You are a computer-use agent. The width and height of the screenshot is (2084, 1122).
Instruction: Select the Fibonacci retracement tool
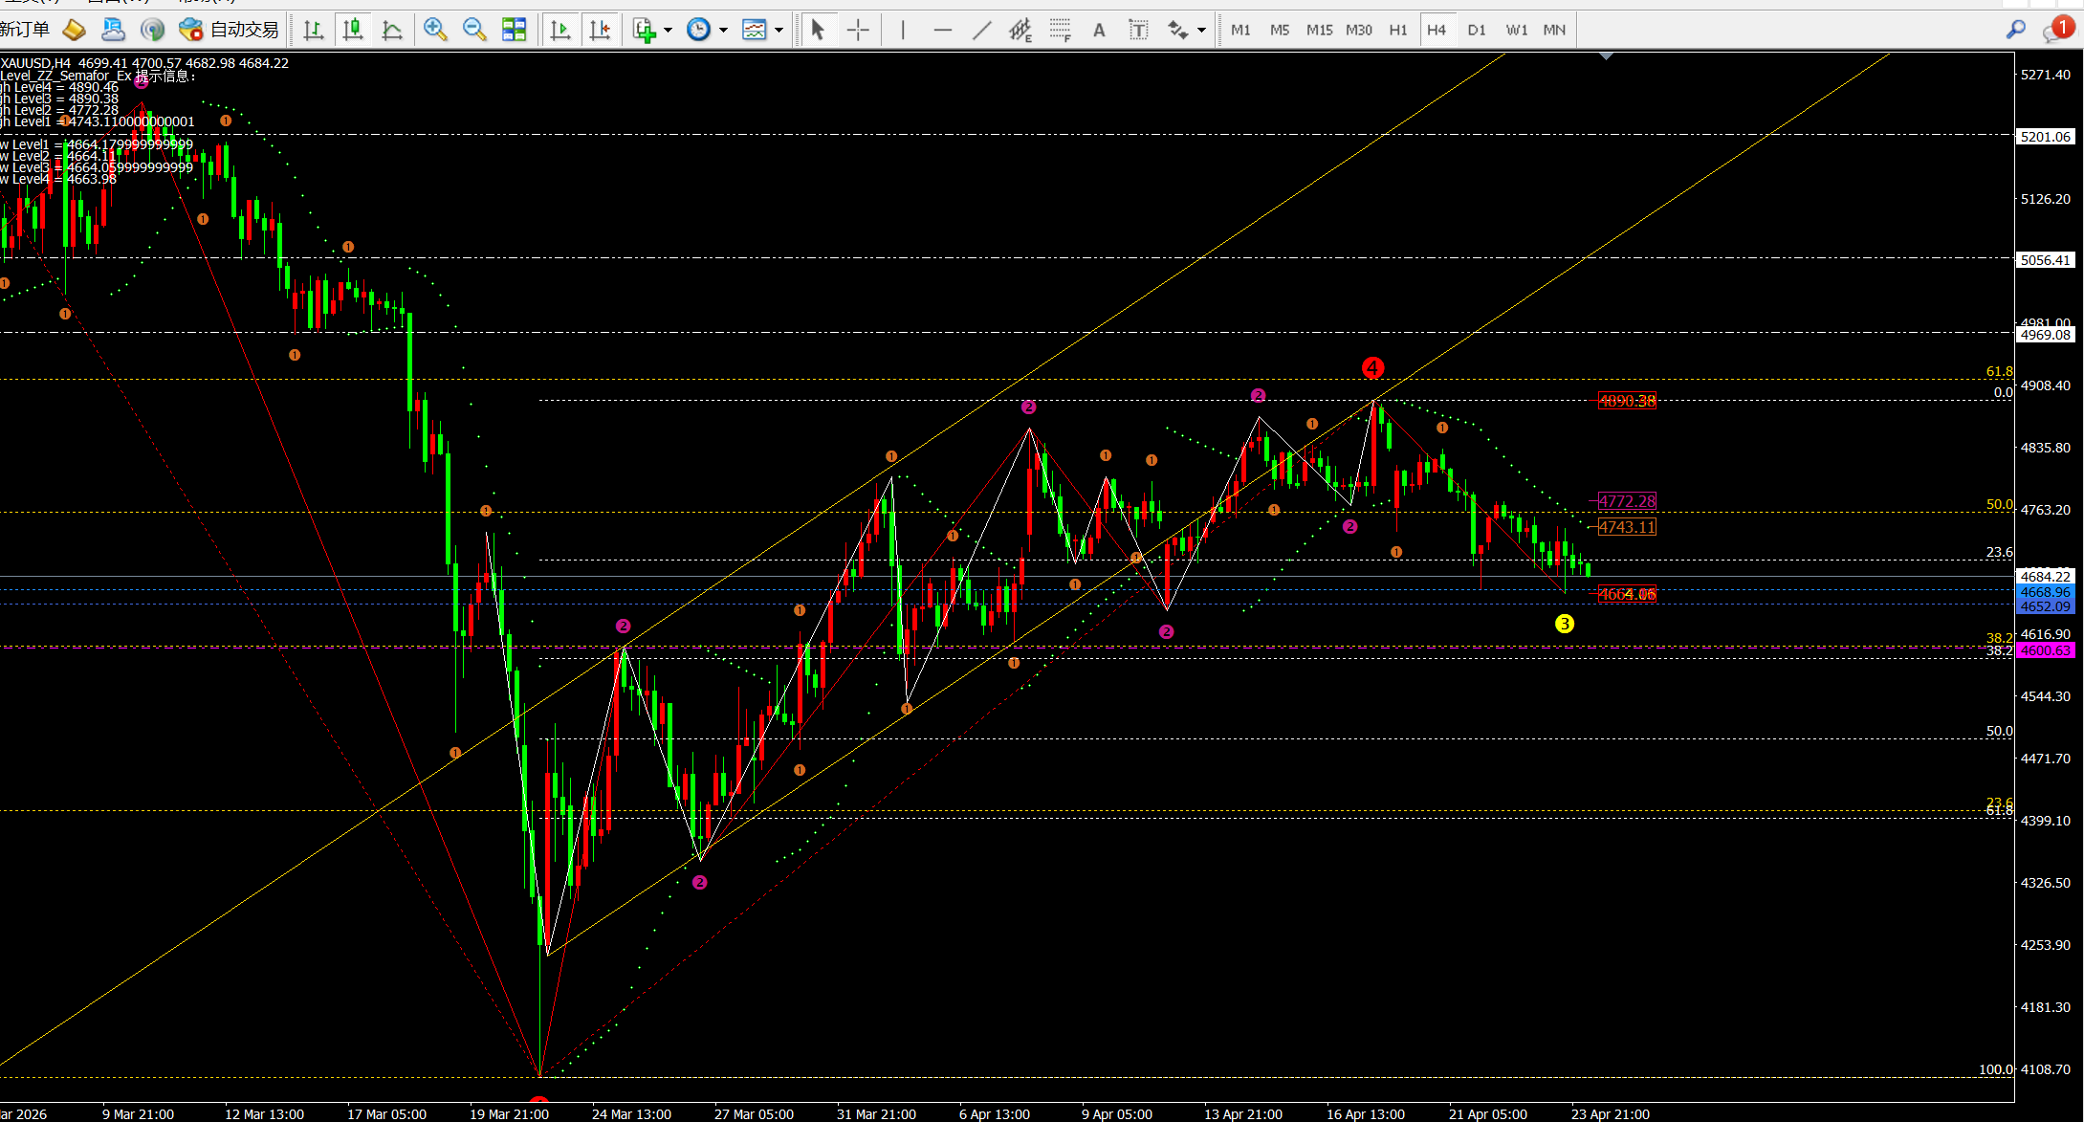pos(1060,30)
